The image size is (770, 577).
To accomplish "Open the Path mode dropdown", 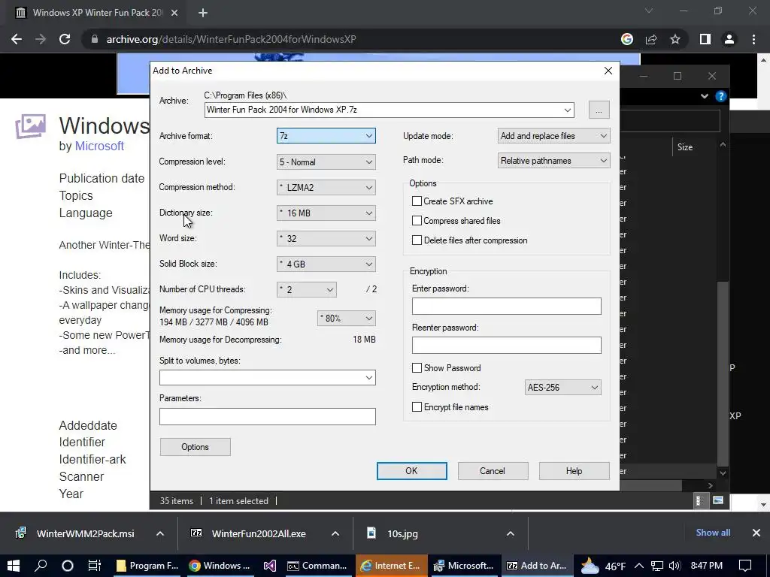I will tap(554, 161).
